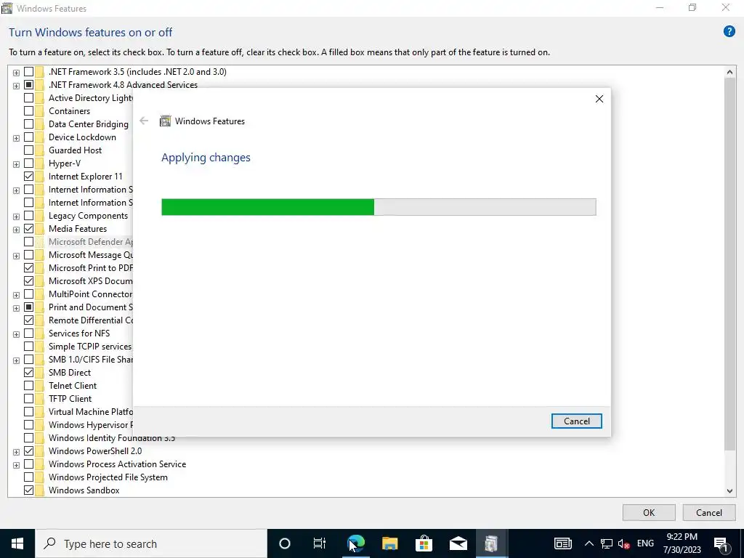
Task: Select Windows Projected File System label
Action: coord(108,477)
